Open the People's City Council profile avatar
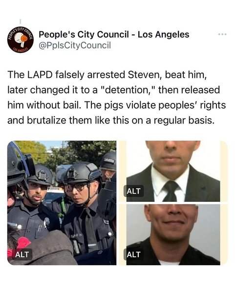Image resolution: width=235 pixels, height=294 pixels. 21,40
